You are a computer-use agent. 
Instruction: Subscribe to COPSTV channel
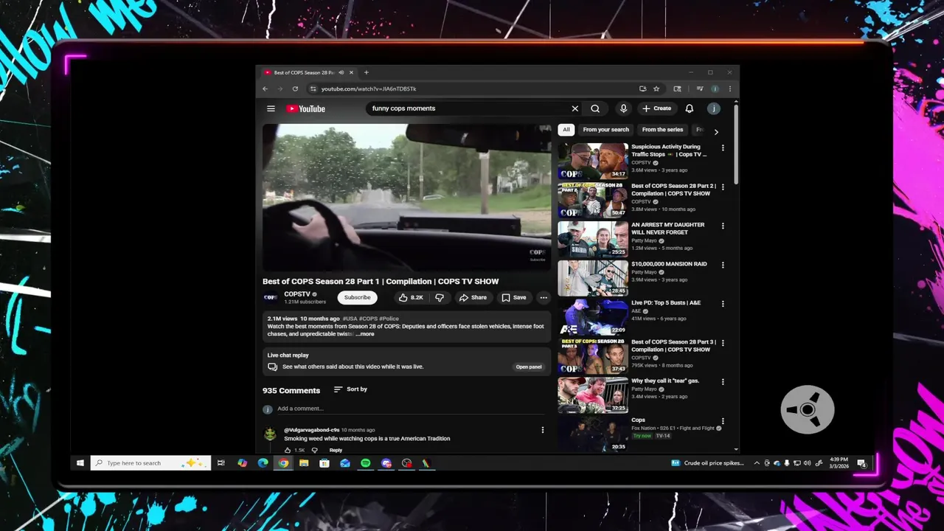tap(357, 297)
